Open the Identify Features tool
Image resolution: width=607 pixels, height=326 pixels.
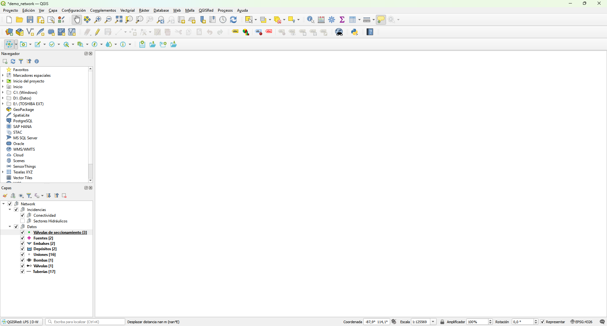tap(311, 20)
